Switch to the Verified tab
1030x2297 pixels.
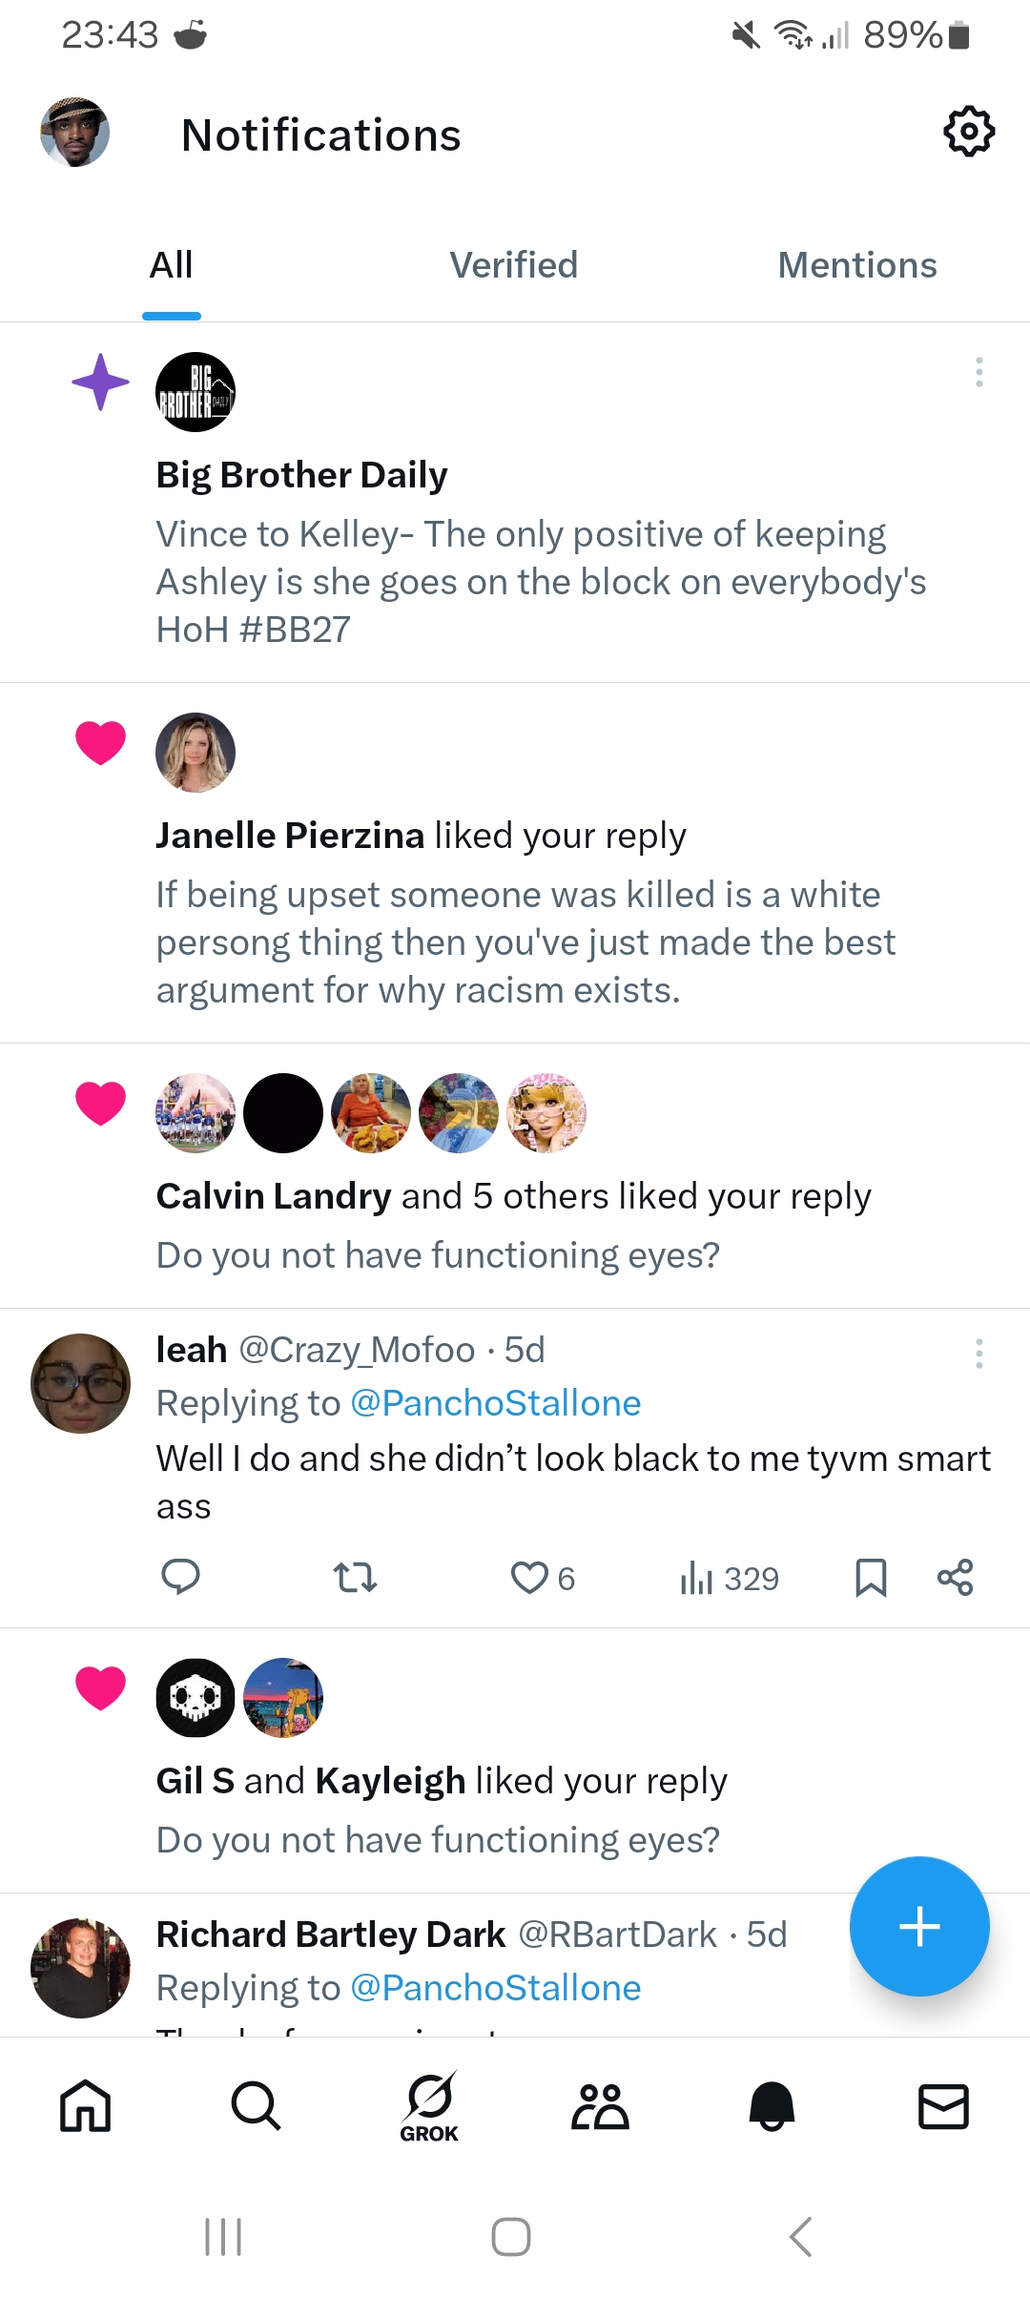pos(514,265)
